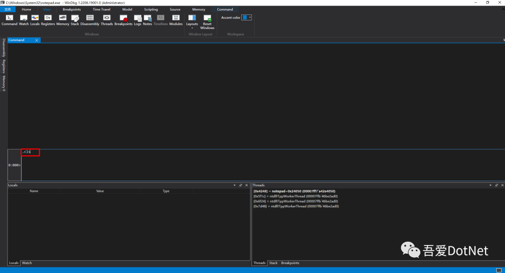
Task: Close the Threads panel
Action: point(502,185)
